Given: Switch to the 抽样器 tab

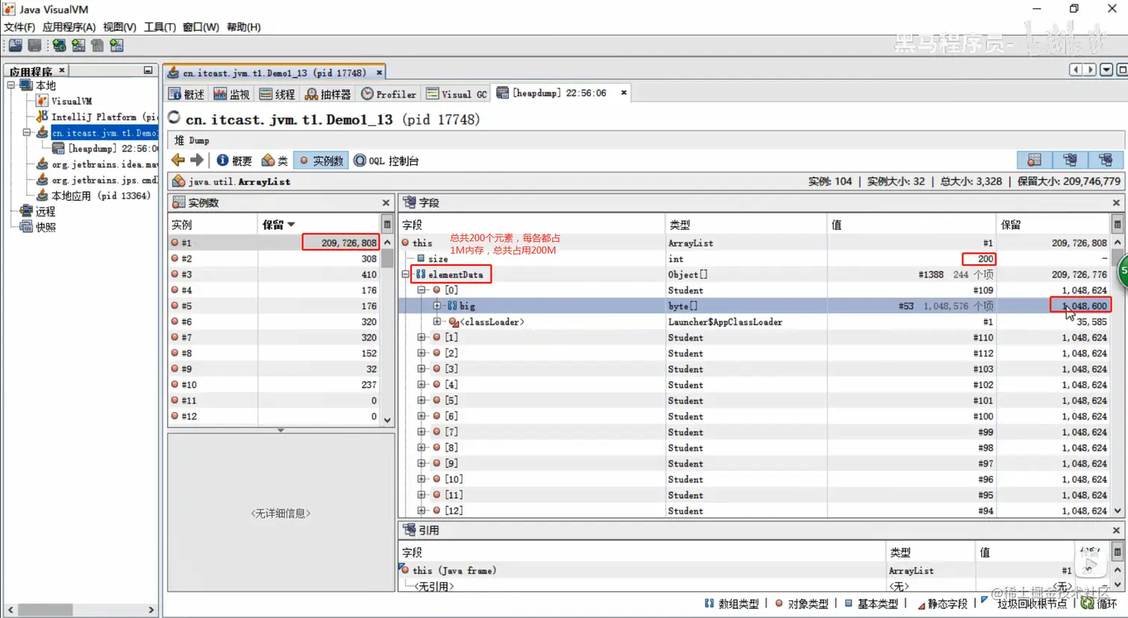Looking at the screenshot, I should pyautogui.click(x=328, y=94).
